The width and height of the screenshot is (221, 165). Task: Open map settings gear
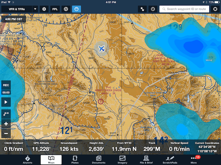tap(44, 9)
